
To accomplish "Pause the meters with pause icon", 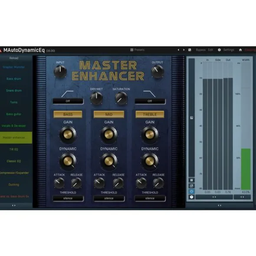I will [191, 180].
